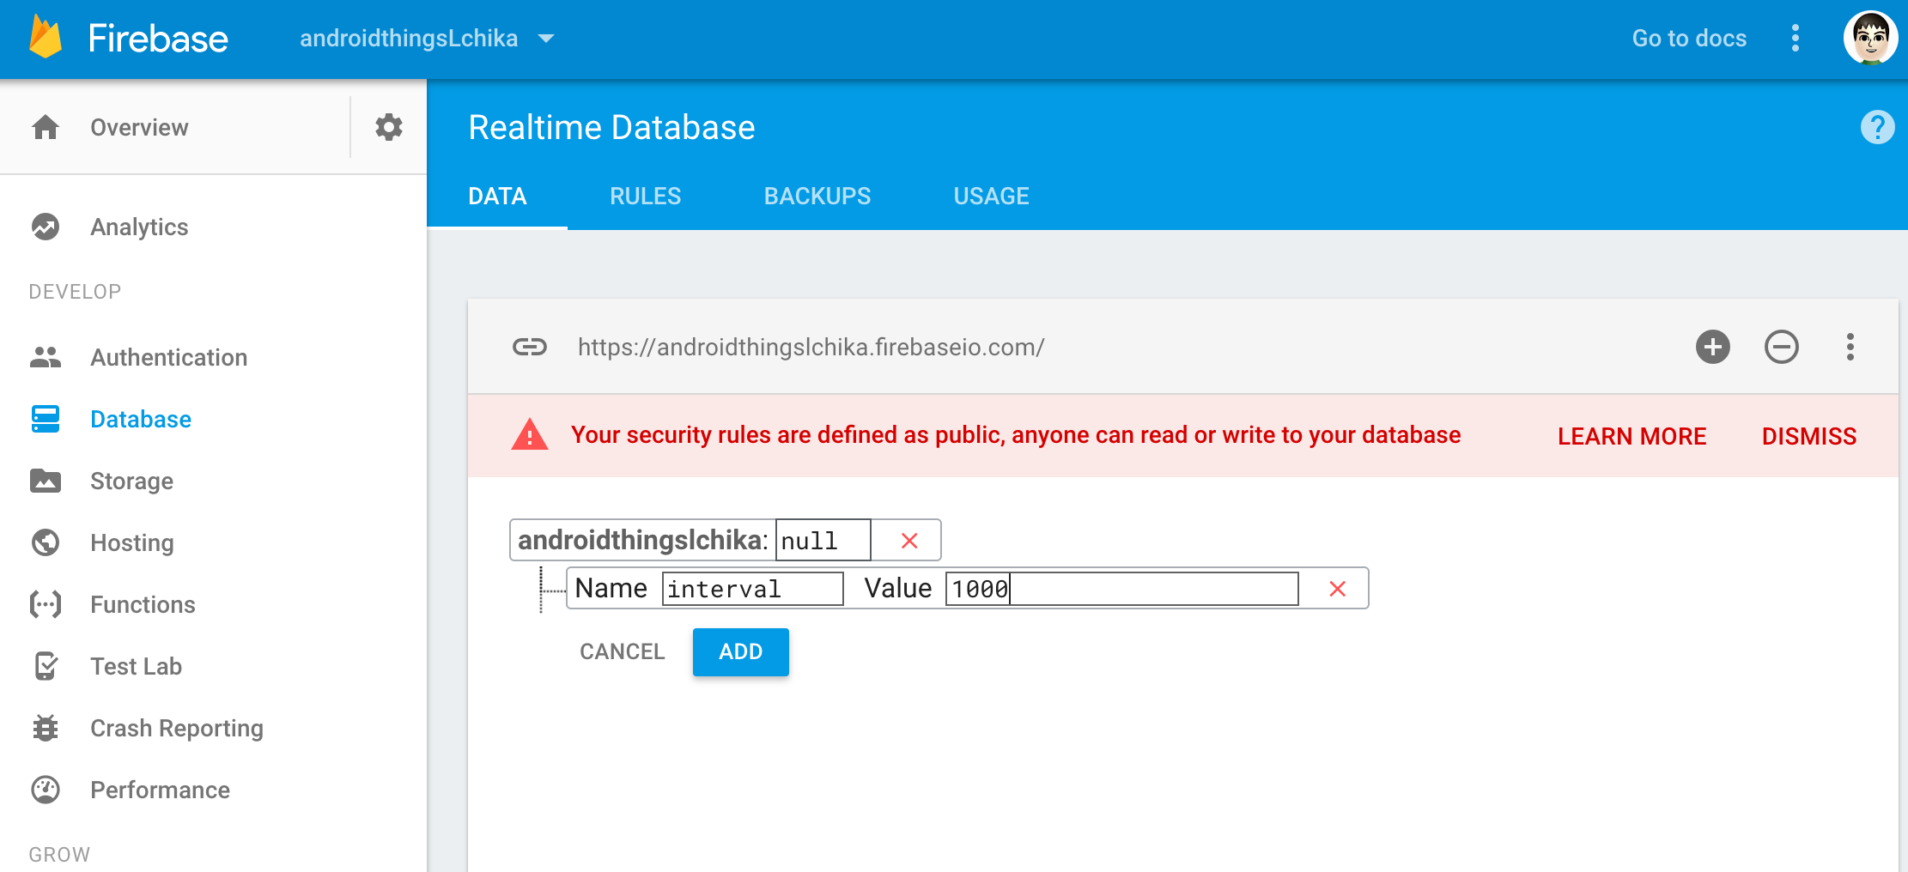Screen dimensions: 1908x872
Task: Open the Authentication sidebar label
Action: (169, 357)
